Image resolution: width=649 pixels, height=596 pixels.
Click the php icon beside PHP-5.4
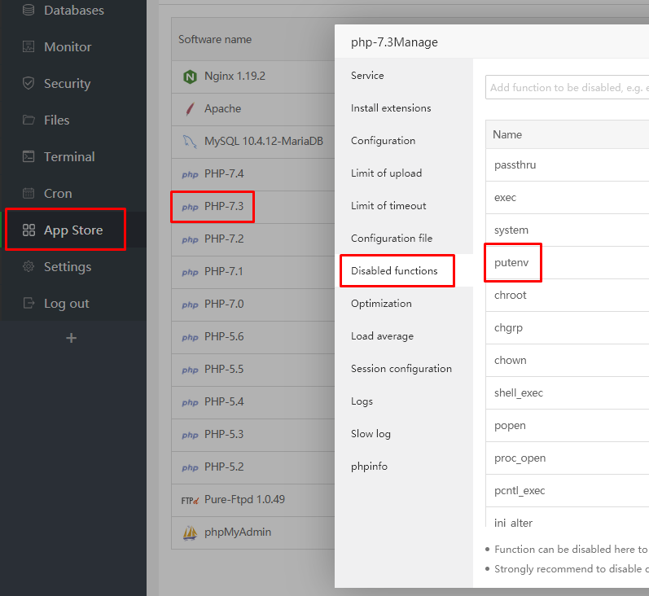[x=190, y=402]
